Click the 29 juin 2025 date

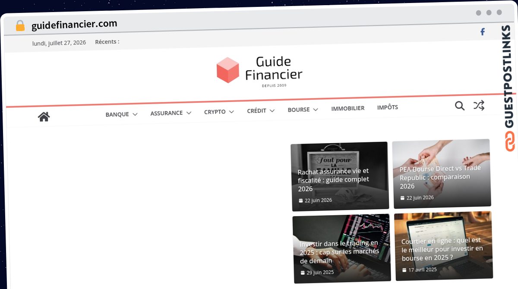320,273
